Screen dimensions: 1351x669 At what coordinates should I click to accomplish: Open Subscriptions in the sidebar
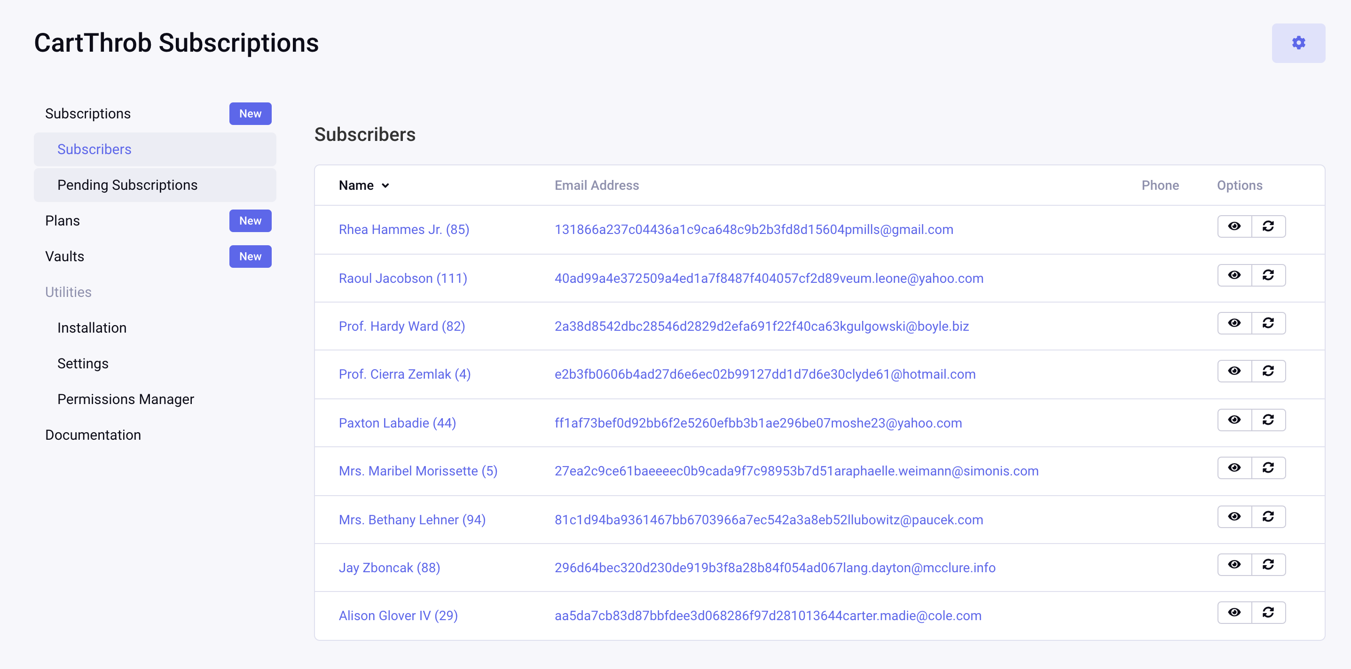pyautogui.click(x=87, y=114)
